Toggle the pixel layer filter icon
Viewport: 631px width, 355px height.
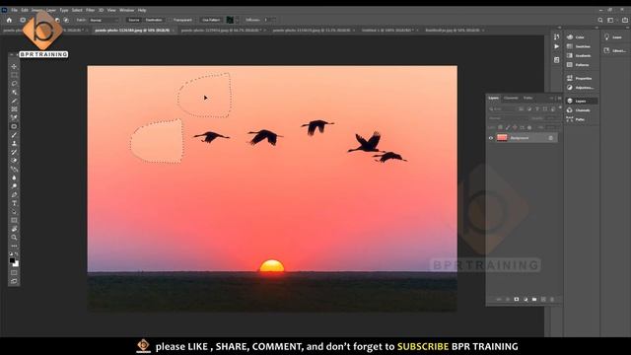[522, 108]
